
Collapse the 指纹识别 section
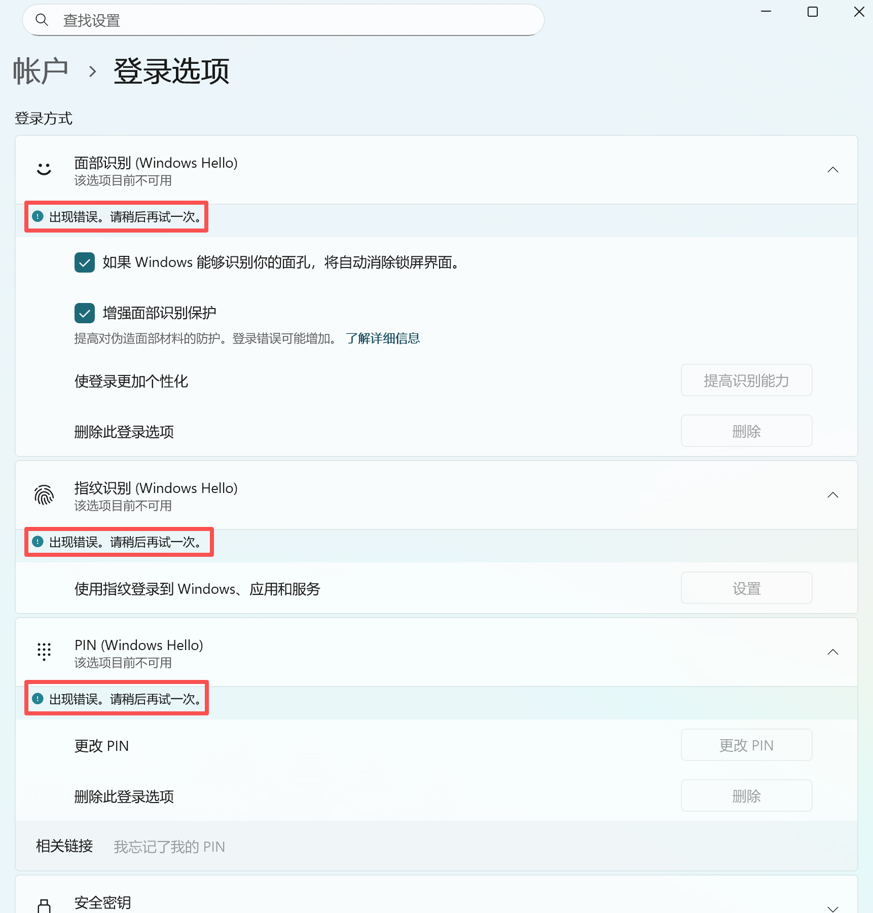click(x=833, y=495)
